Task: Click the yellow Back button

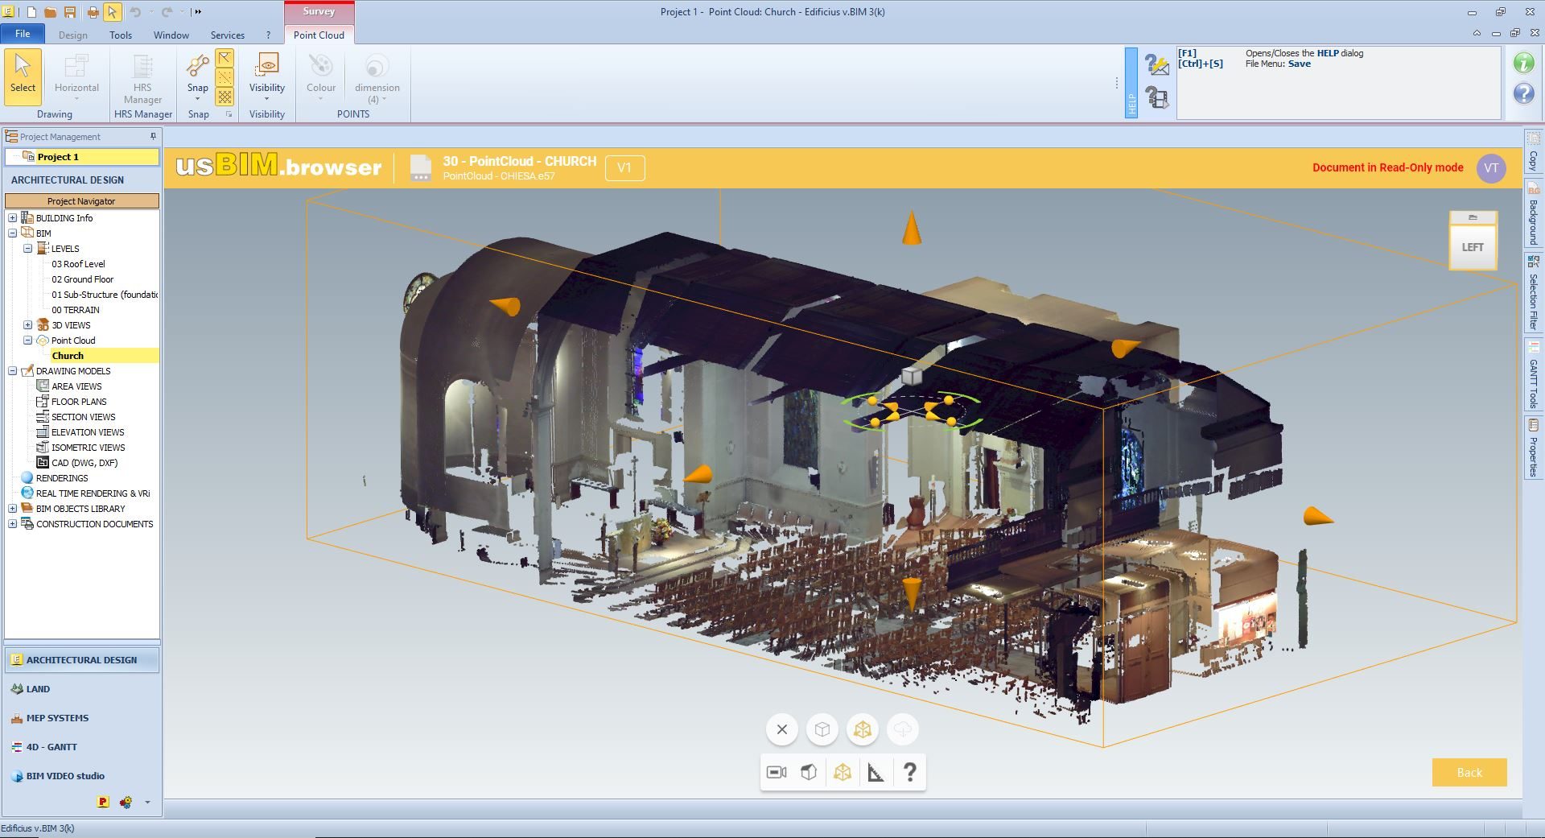Action: (1469, 773)
